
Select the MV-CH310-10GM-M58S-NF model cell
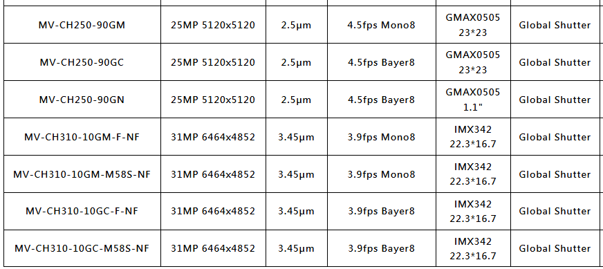pos(82,174)
